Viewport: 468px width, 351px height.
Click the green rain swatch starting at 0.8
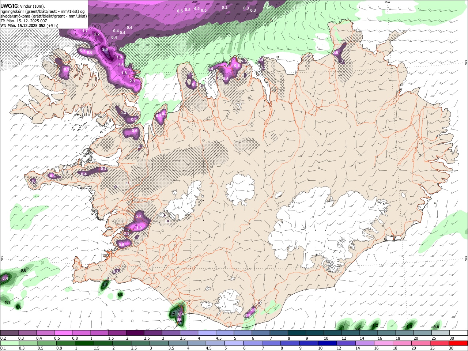pos(65,343)
